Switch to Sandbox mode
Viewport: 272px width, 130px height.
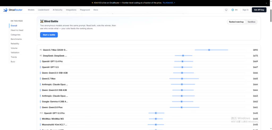pyautogui.click(x=251, y=22)
